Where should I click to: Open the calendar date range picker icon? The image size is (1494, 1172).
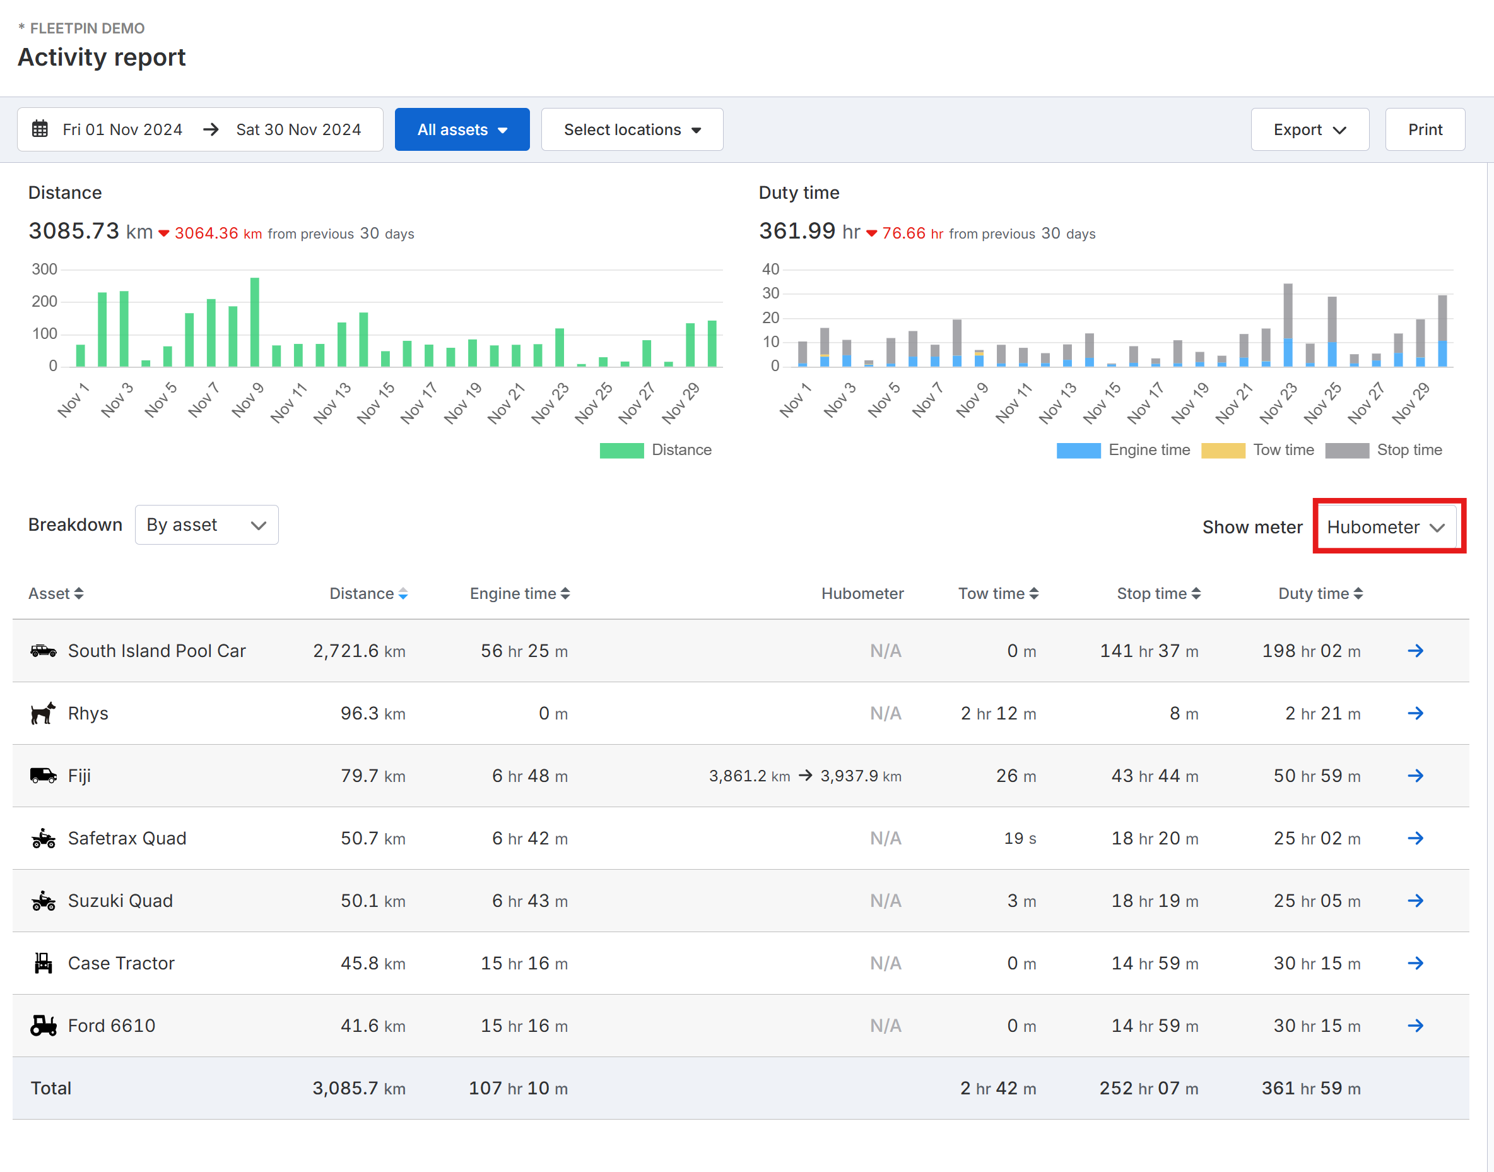40,129
